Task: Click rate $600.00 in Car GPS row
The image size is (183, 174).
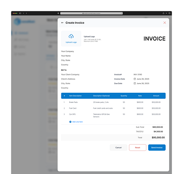Action: (140, 114)
